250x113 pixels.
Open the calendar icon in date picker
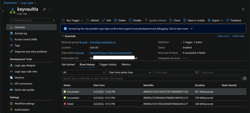point(197,72)
